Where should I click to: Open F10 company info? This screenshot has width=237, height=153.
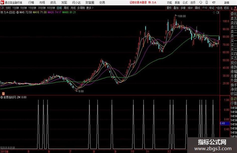[x=205, y=8]
